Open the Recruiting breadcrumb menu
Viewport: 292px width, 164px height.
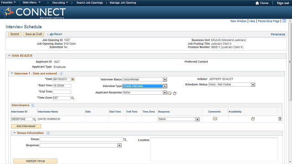click(x=60, y=3)
